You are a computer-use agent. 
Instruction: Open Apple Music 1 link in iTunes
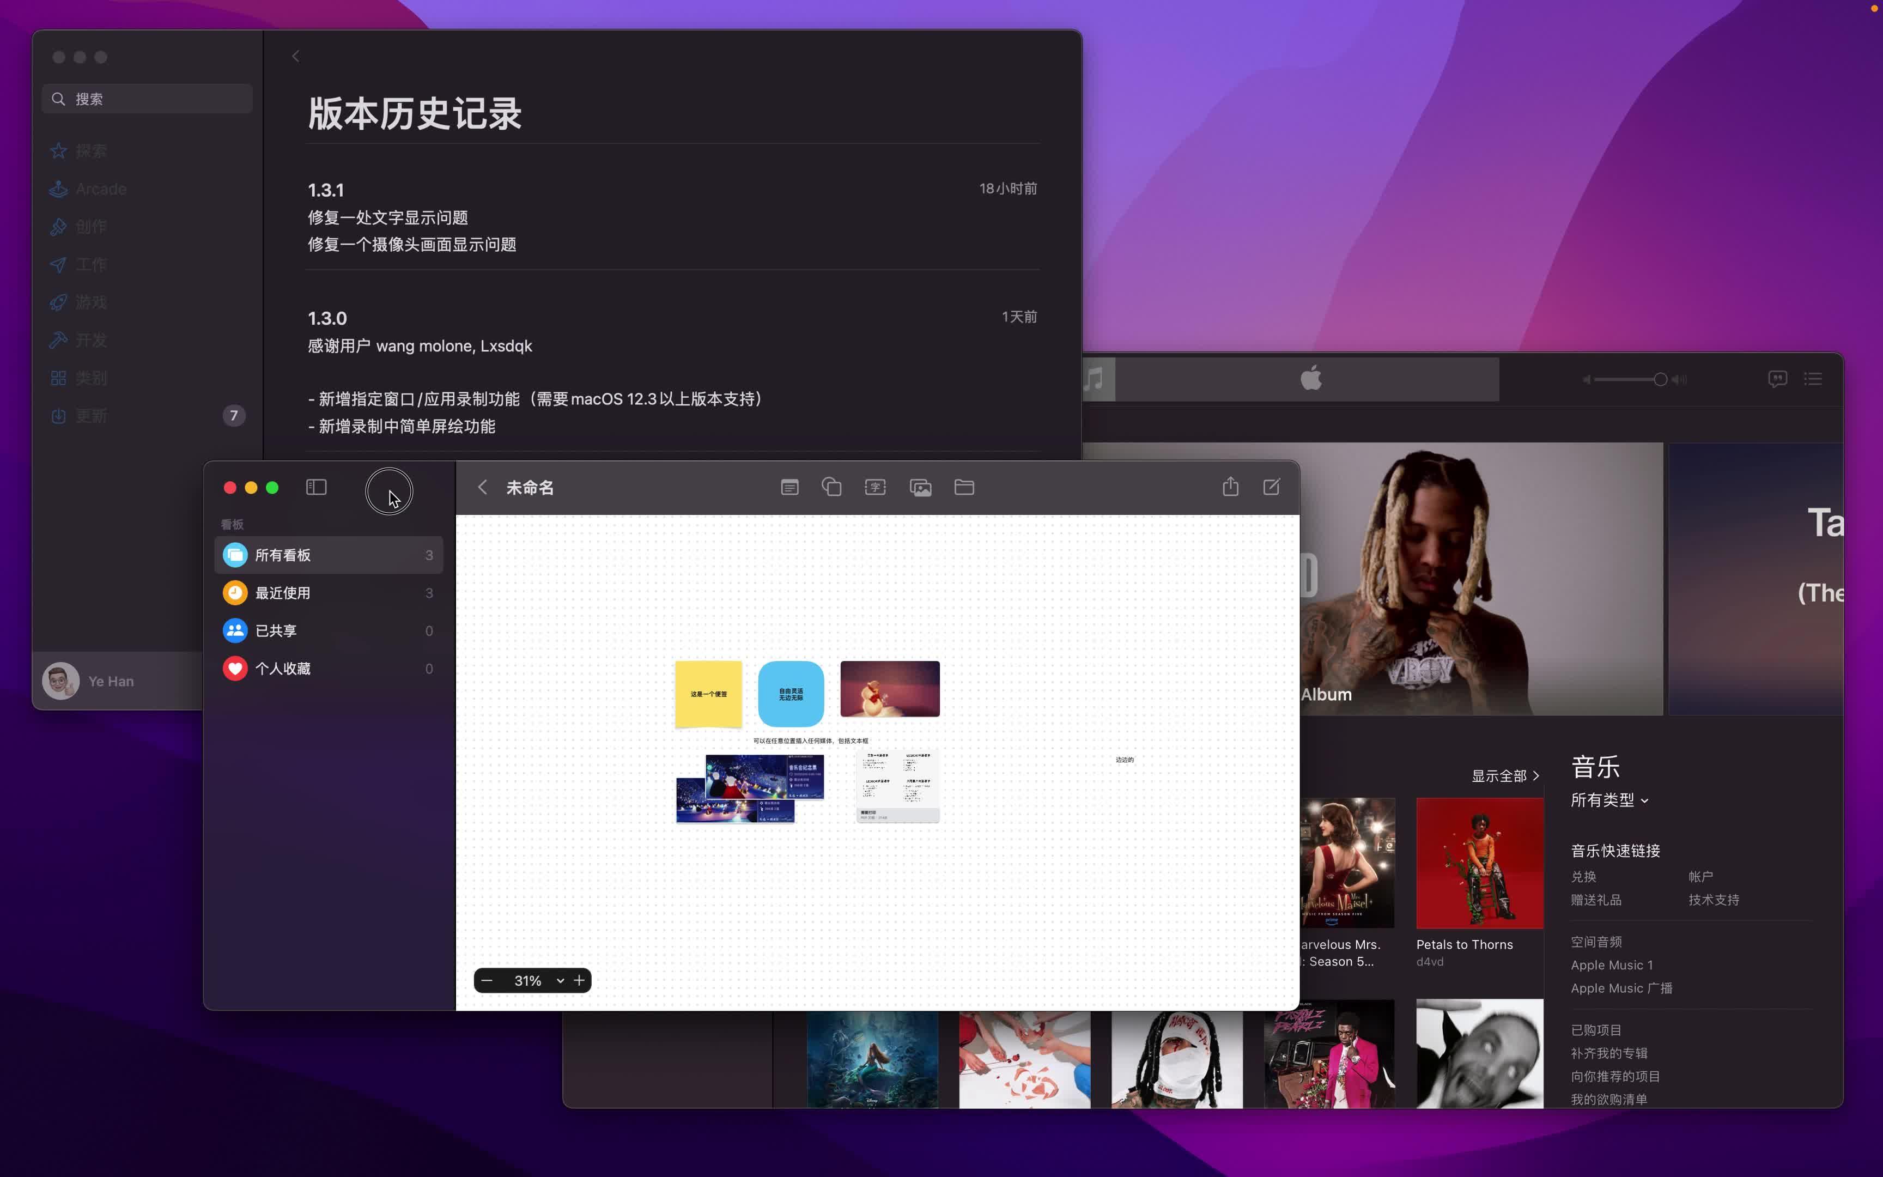tap(1612, 965)
